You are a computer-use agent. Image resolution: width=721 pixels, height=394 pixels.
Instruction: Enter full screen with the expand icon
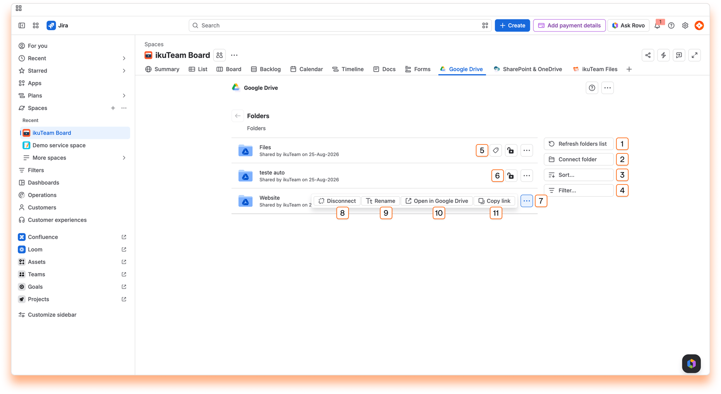[695, 55]
